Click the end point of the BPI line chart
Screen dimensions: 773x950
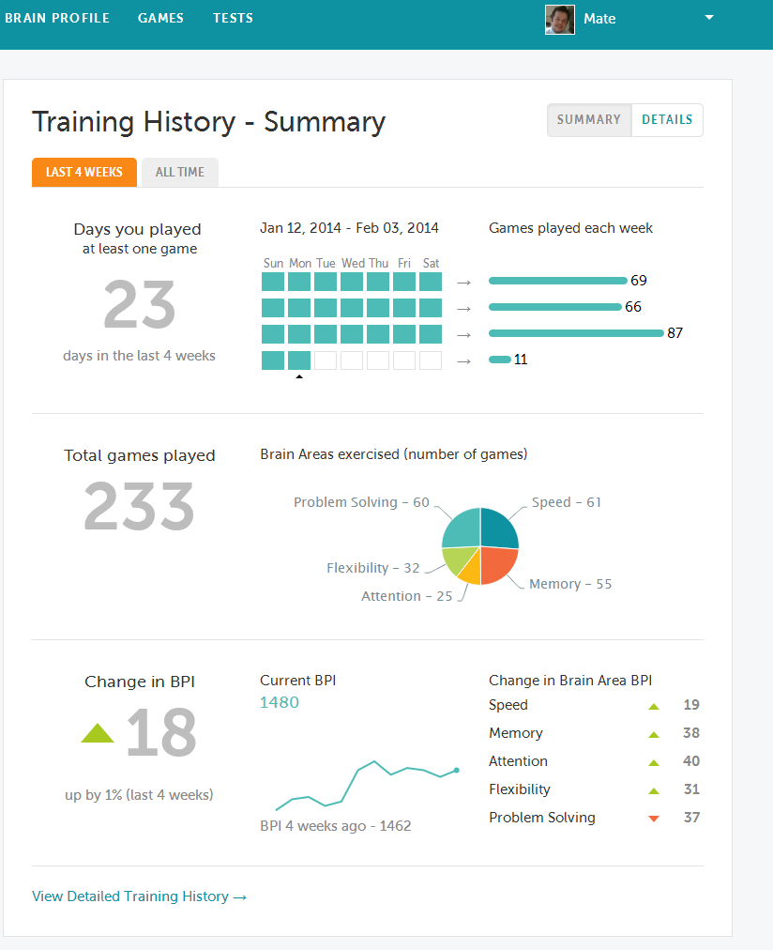(457, 770)
